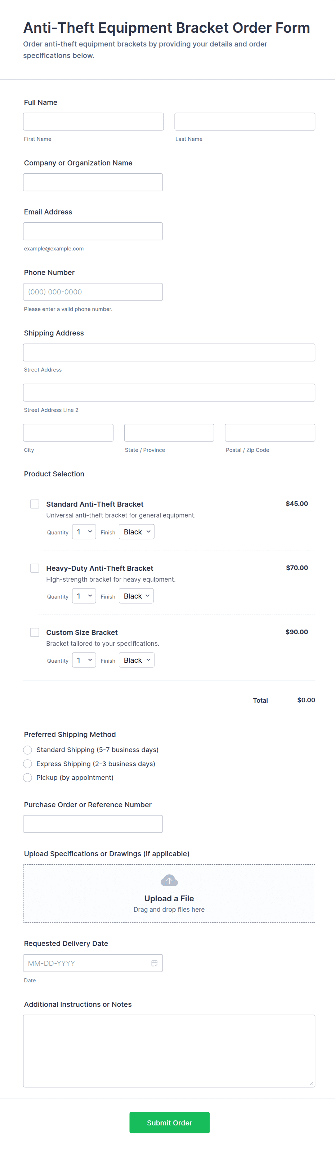Focus the Postal / Zip Code field
This screenshot has height=1151, width=335.
click(x=270, y=432)
